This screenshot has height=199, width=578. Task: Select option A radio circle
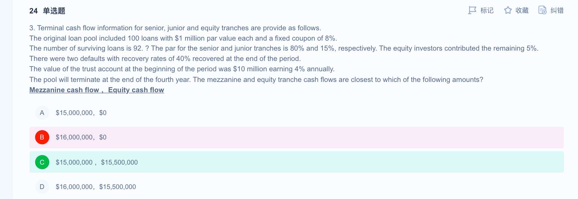42,113
